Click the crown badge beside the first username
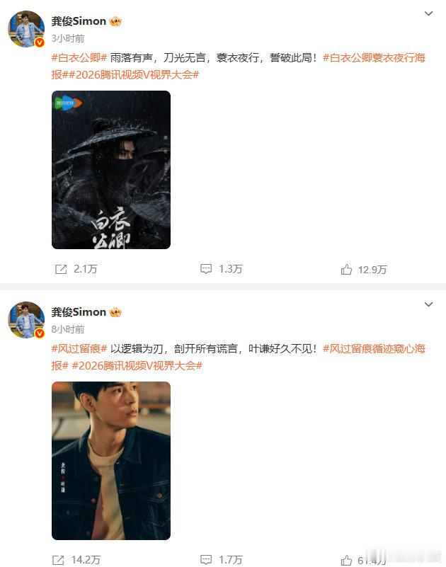This screenshot has width=446, height=567. coord(115,22)
